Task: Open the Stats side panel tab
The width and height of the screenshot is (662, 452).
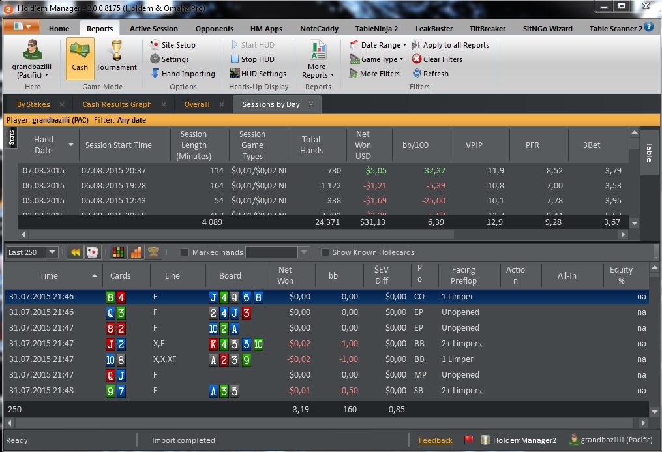Action: (x=11, y=138)
